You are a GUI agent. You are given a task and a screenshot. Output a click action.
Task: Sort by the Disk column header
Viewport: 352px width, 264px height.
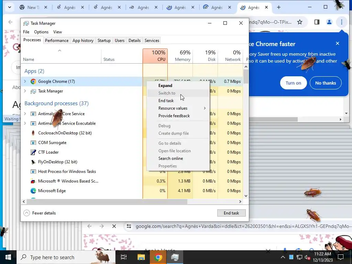coord(206,56)
